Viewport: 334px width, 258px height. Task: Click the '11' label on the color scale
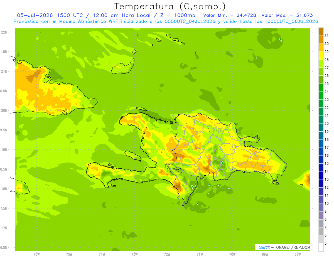pyautogui.click(x=327, y=195)
